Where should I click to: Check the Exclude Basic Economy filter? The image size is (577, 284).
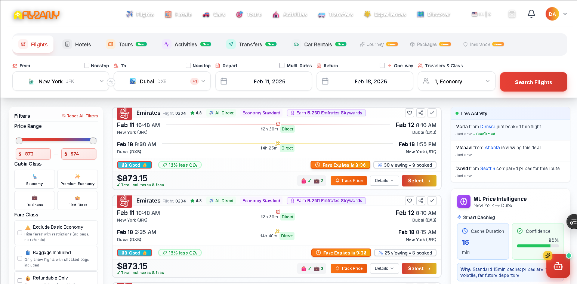tap(20, 232)
